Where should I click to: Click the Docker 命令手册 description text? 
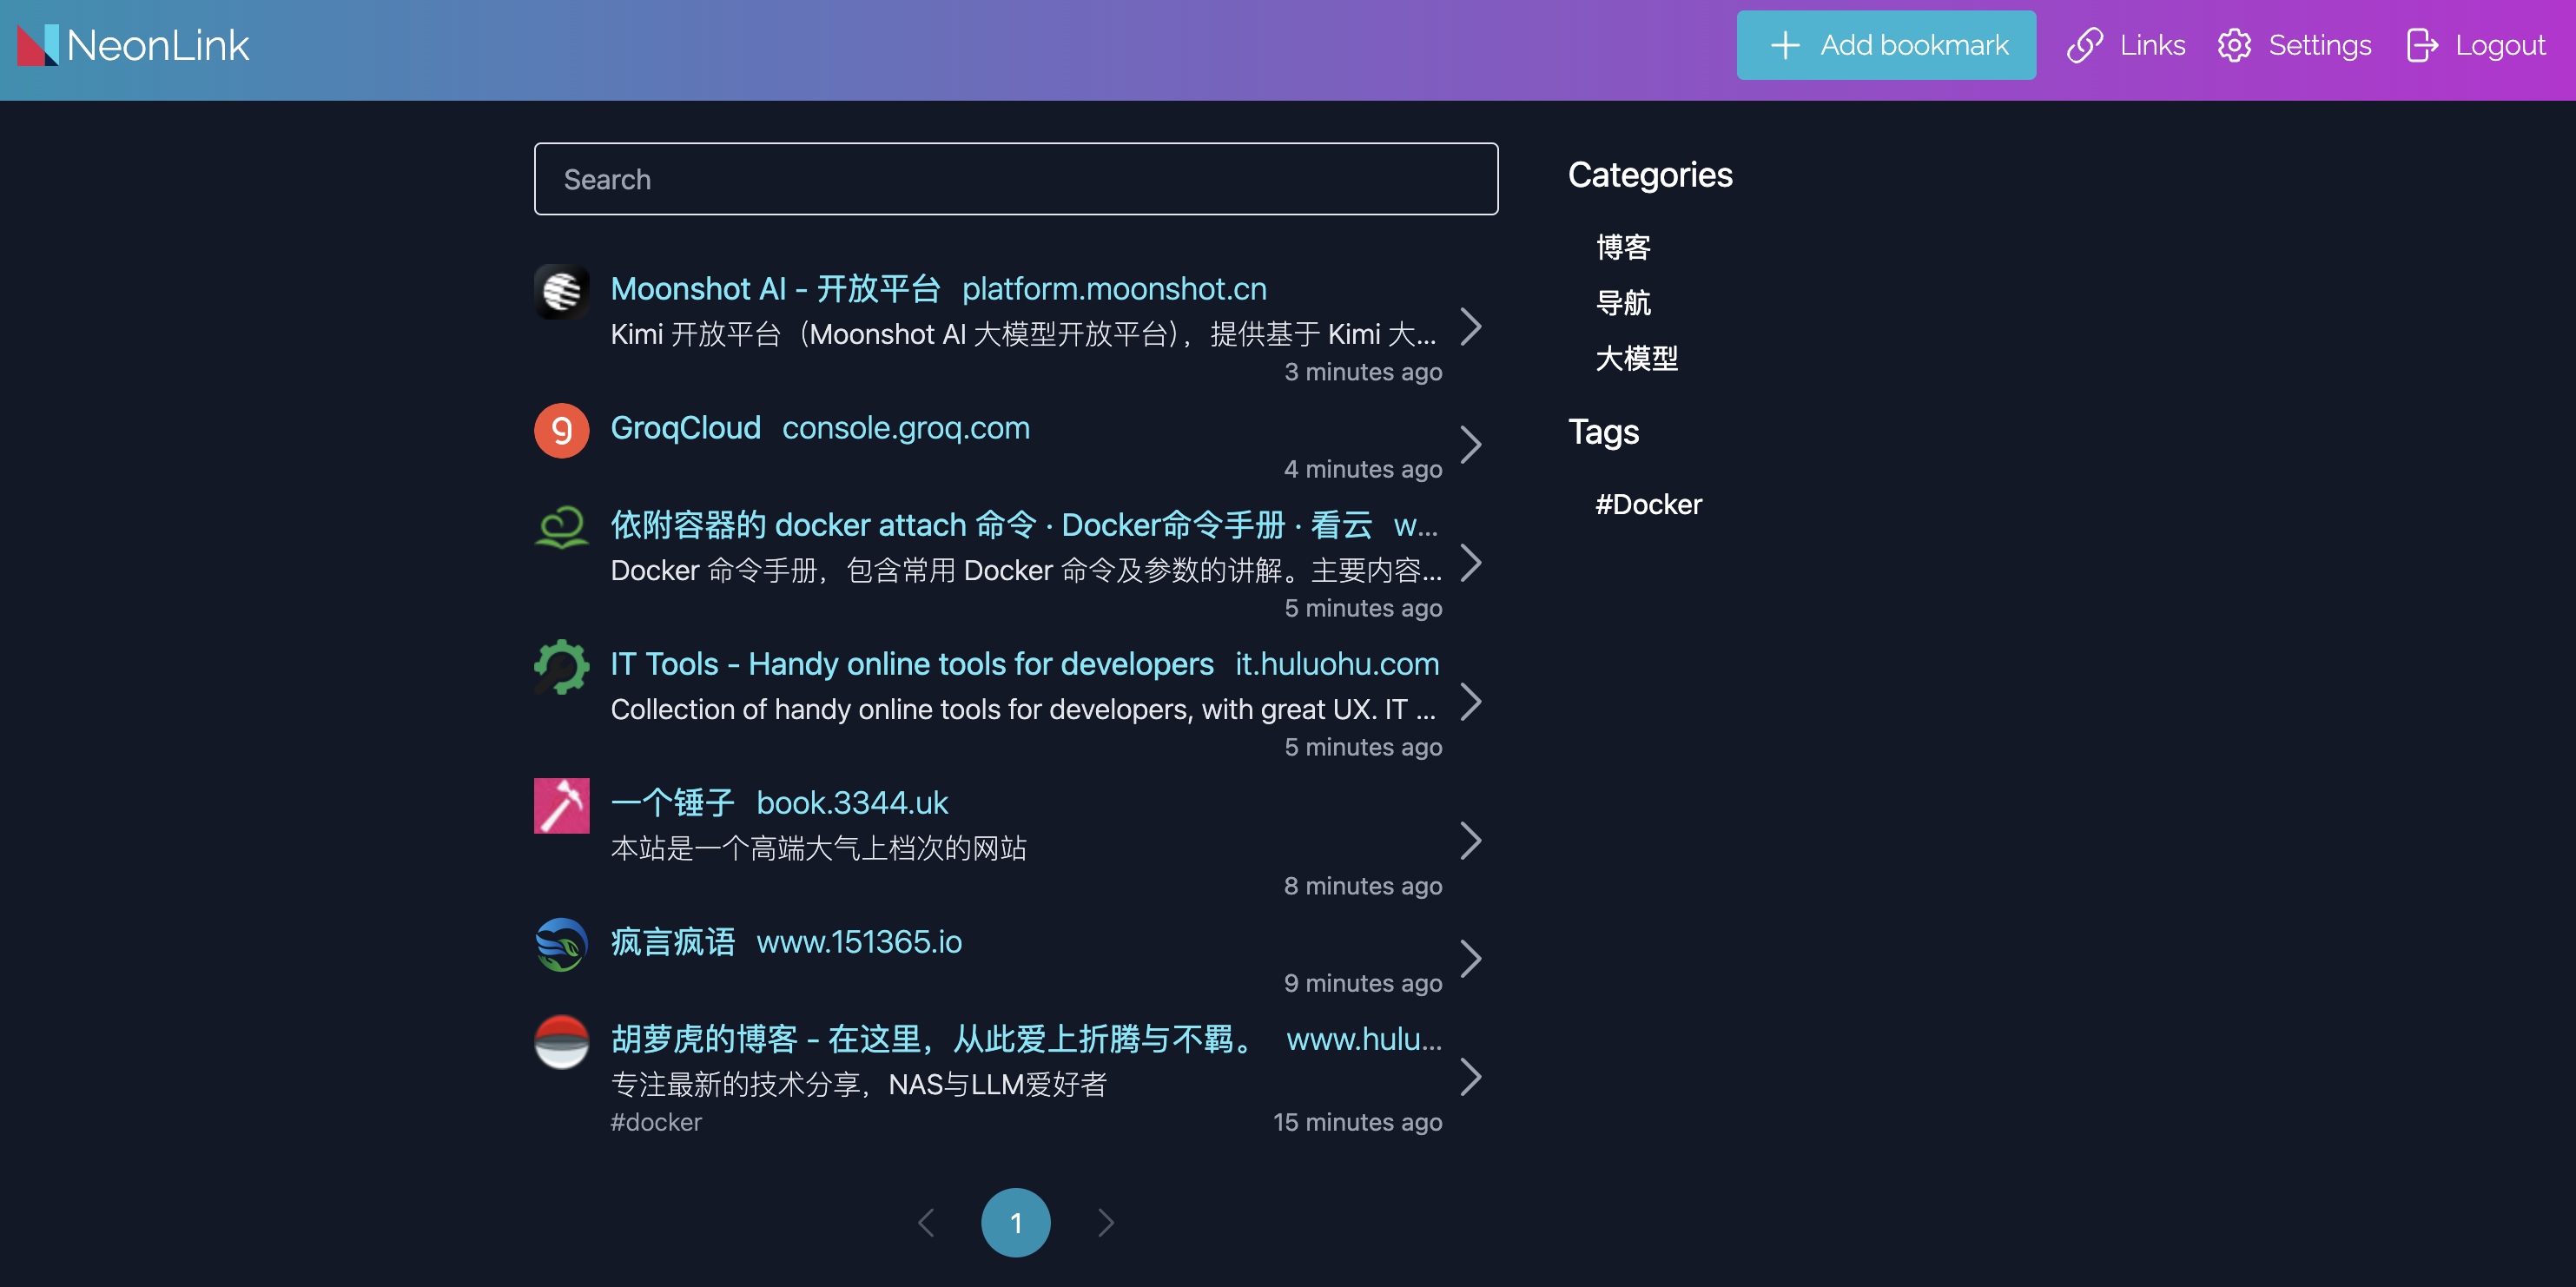(1026, 571)
